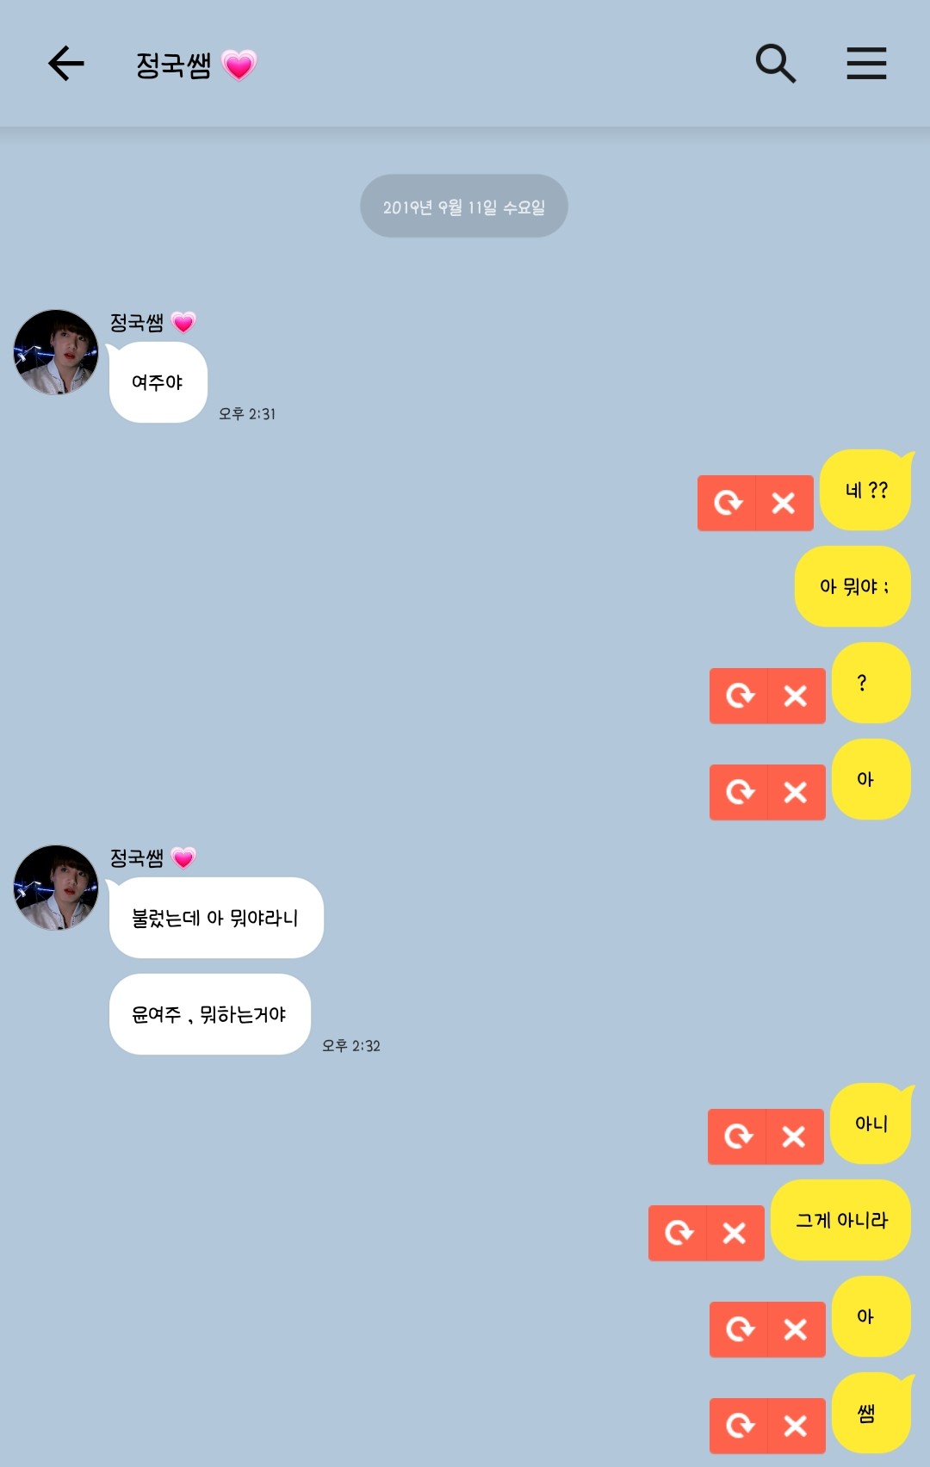Open the profile picture beside '여주야'

[x=56, y=352]
